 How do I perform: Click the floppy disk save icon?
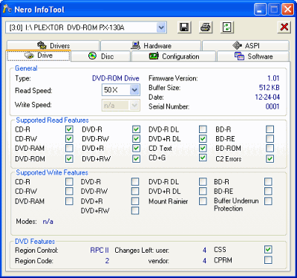(184, 28)
